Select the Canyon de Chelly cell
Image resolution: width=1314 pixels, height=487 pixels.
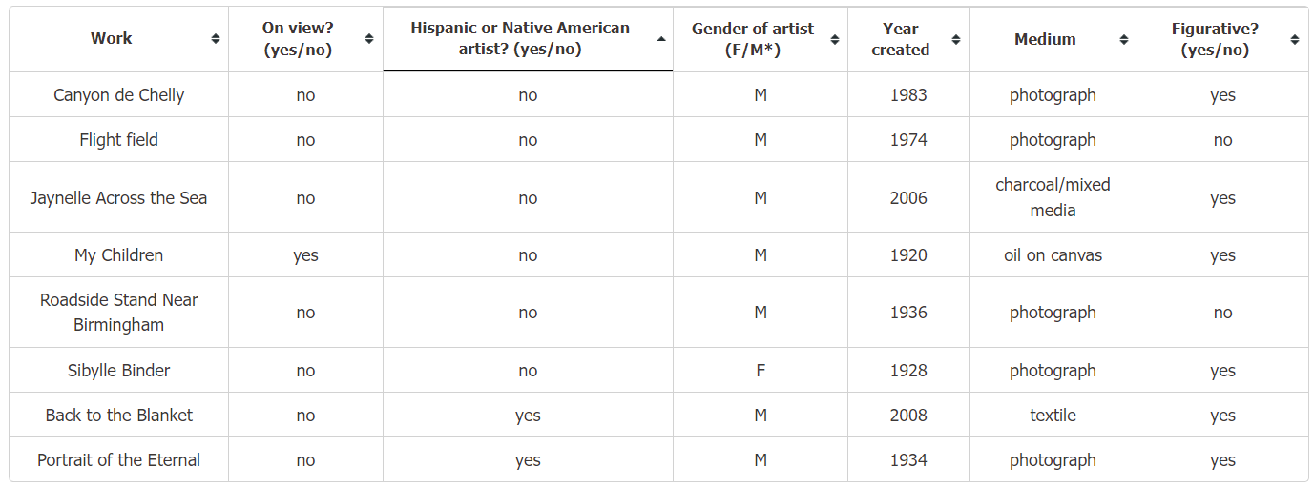(x=119, y=95)
